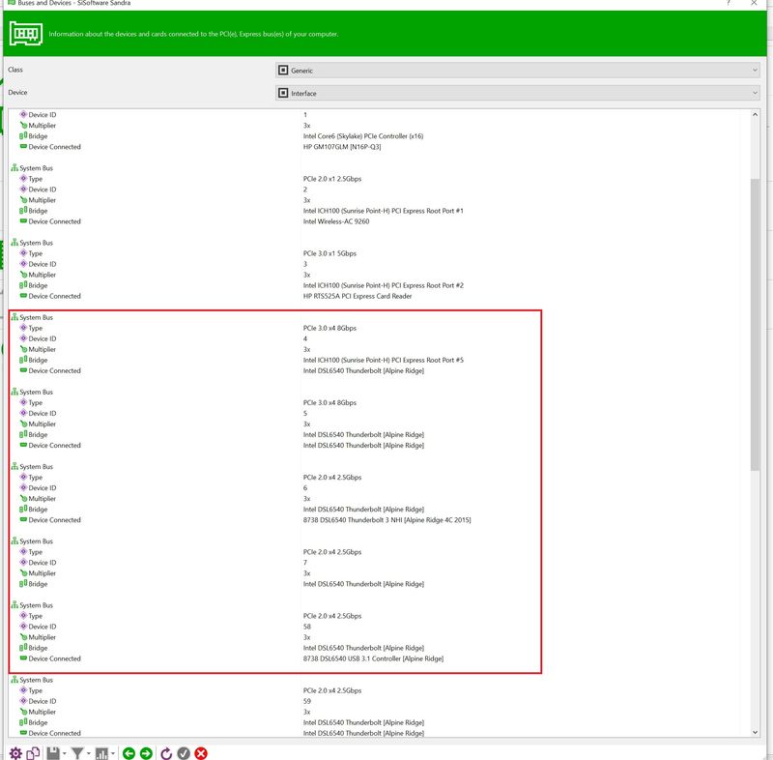The height and width of the screenshot is (760, 773).
Task: Copy results using the copy pages icon
Action: (x=31, y=752)
